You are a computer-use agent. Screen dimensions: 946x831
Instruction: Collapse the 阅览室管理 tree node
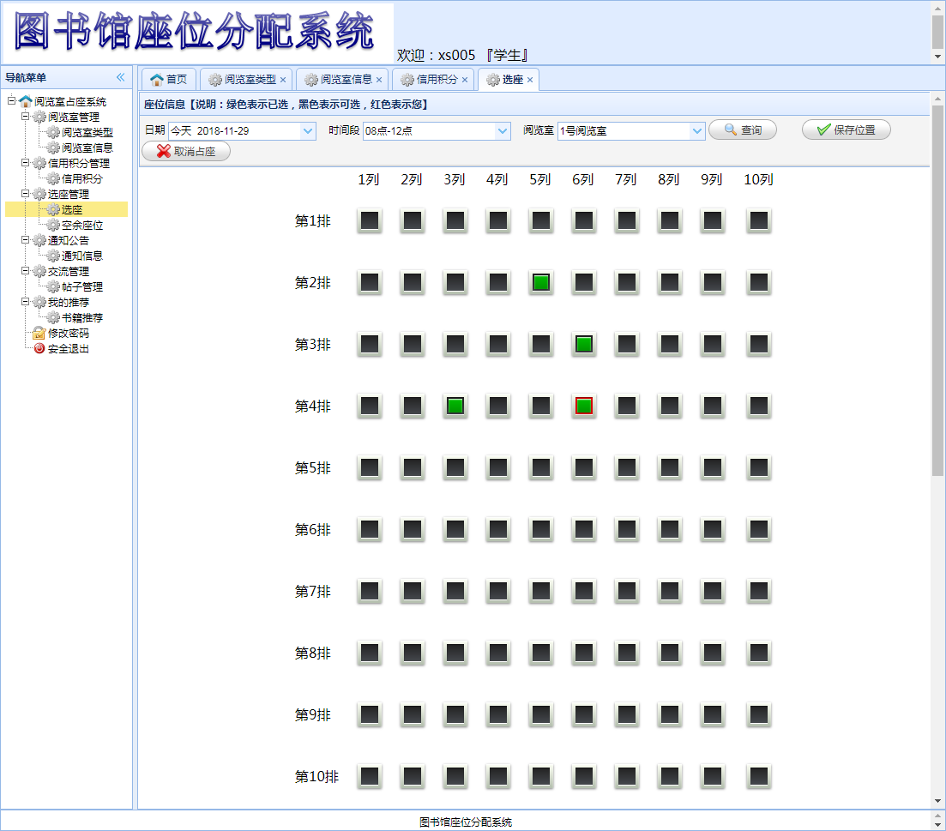click(26, 117)
